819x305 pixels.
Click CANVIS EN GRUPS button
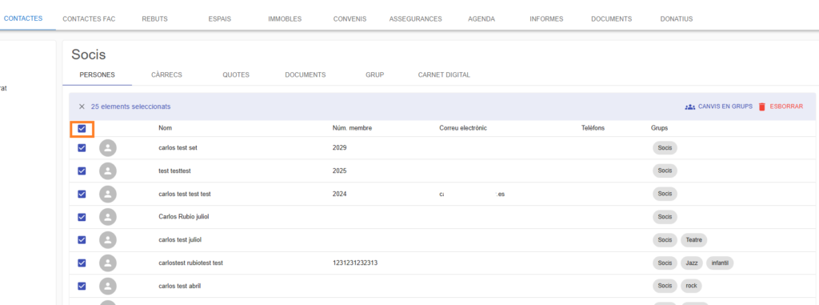(719, 106)
